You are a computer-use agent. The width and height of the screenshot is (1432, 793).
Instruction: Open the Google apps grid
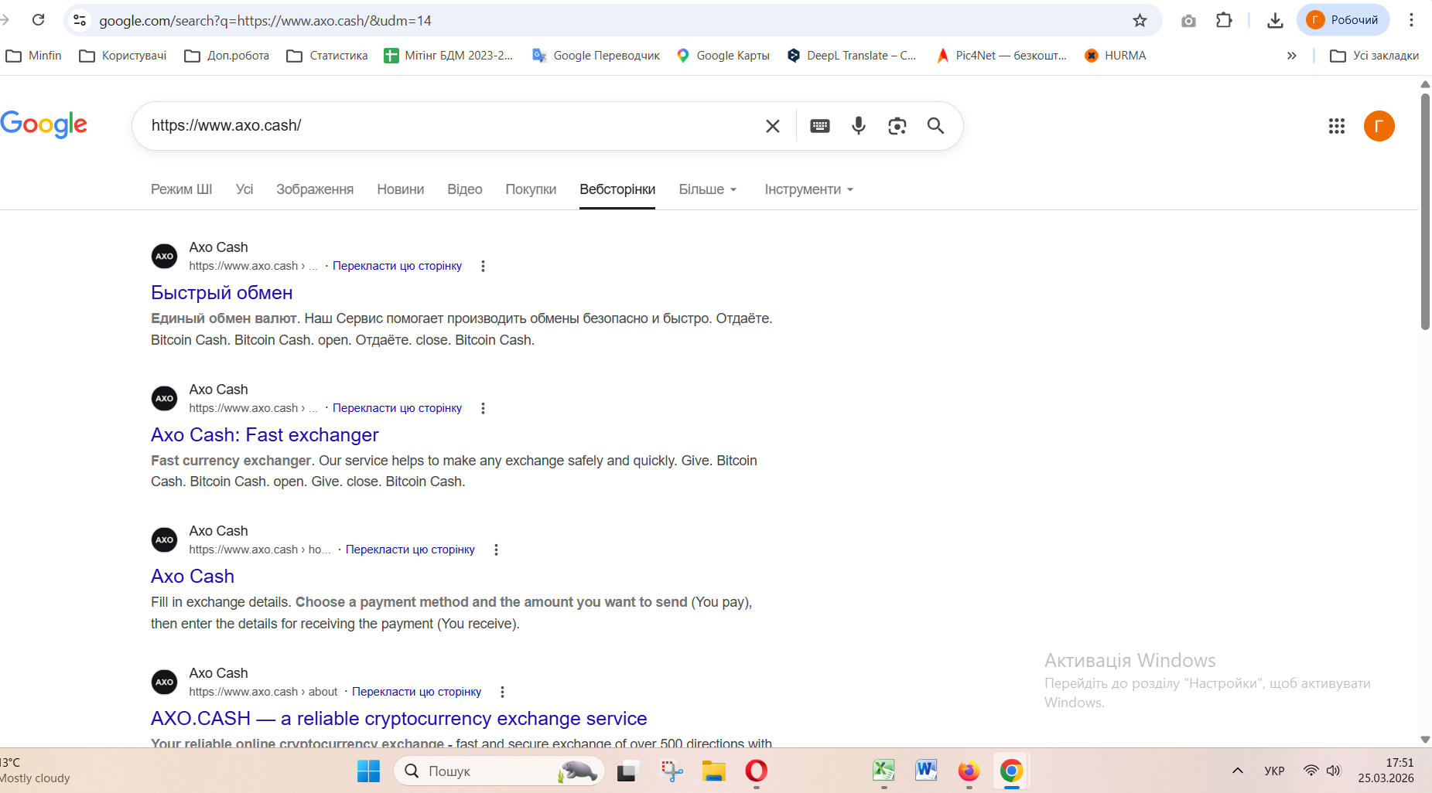(x=1337, y=126)
